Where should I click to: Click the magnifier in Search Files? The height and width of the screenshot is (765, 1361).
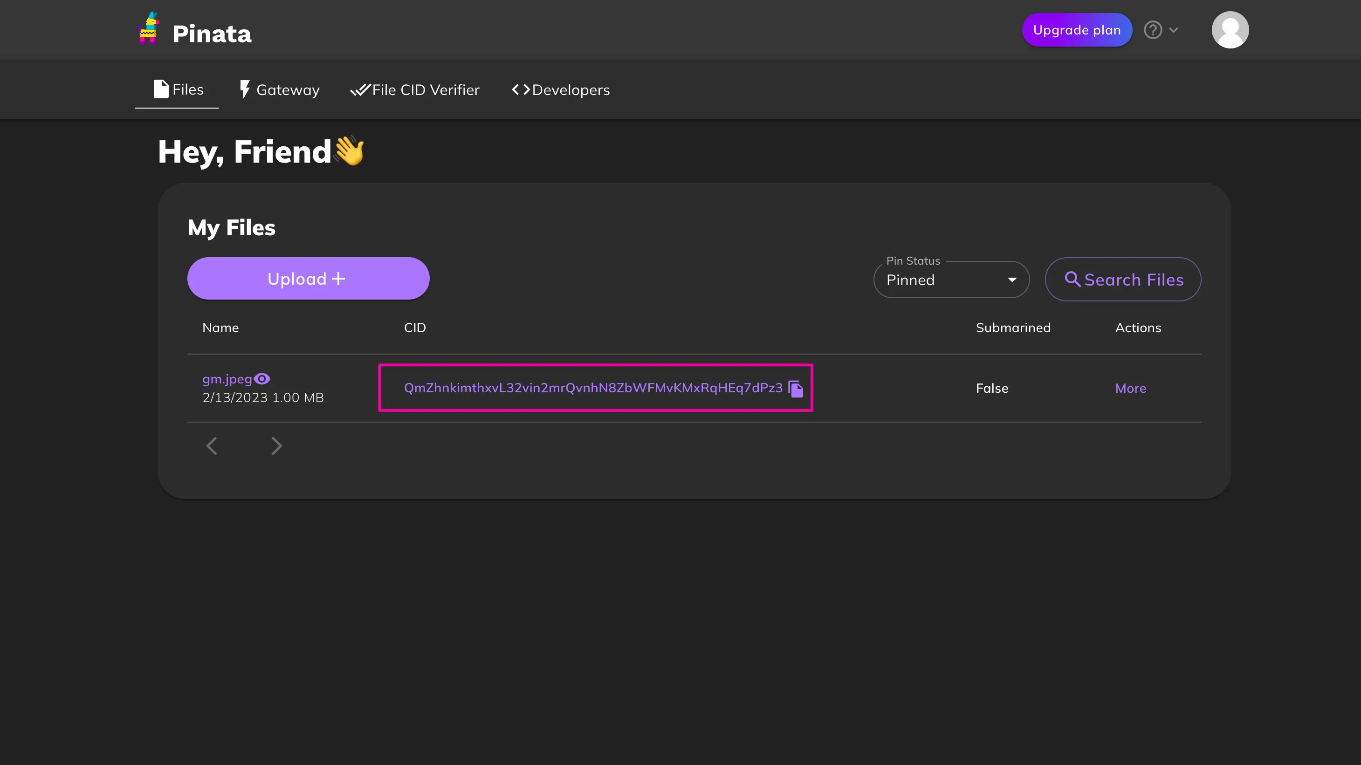pyautogui.click(x=1072, y=279)
